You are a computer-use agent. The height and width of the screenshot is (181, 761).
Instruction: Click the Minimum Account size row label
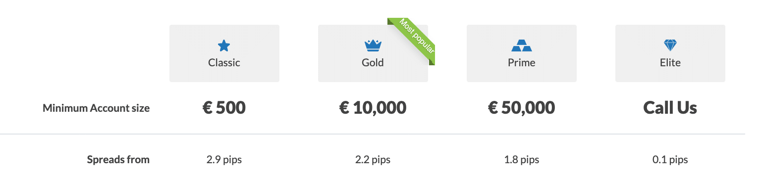pyautogui.click(x=96, y=108)
